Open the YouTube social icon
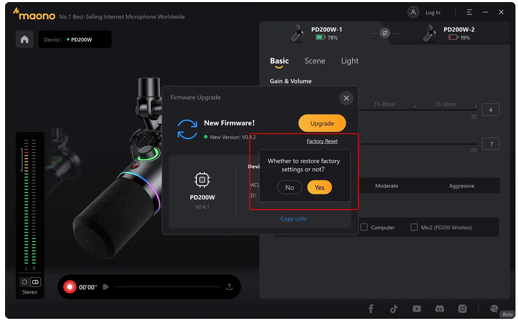This screenshot has width=518, height=323. tap(417, 309)
